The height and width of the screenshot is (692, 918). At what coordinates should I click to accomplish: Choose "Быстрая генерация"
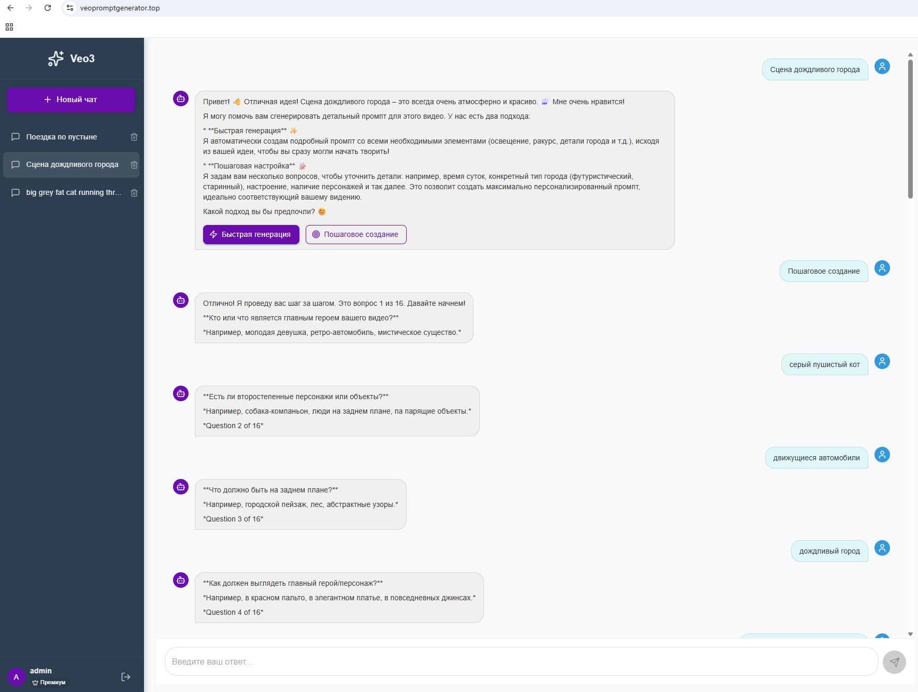pyautogui.click(x=251, y=234)
